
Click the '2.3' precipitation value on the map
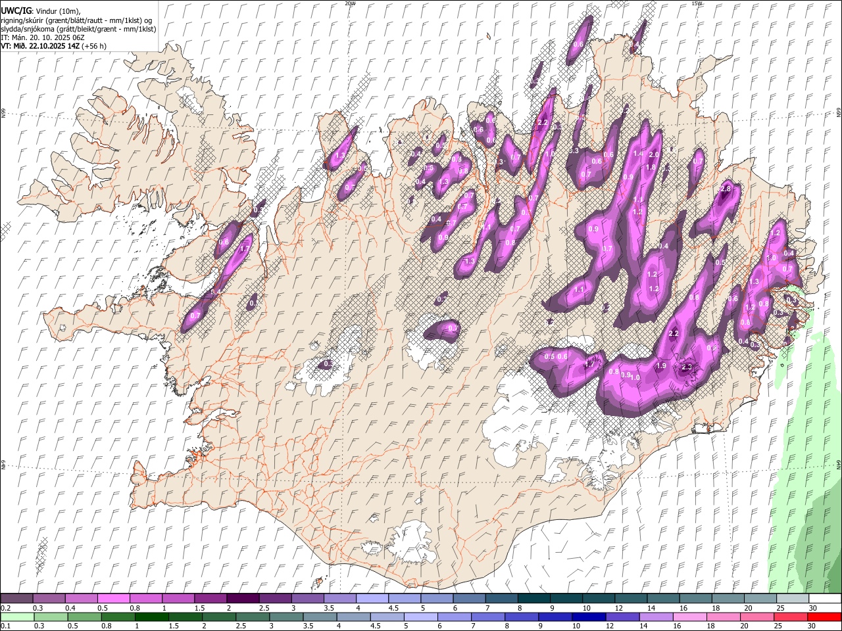[x=688, y=367]
